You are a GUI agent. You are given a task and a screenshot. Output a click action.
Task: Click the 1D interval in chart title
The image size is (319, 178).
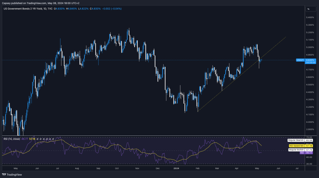45,9
